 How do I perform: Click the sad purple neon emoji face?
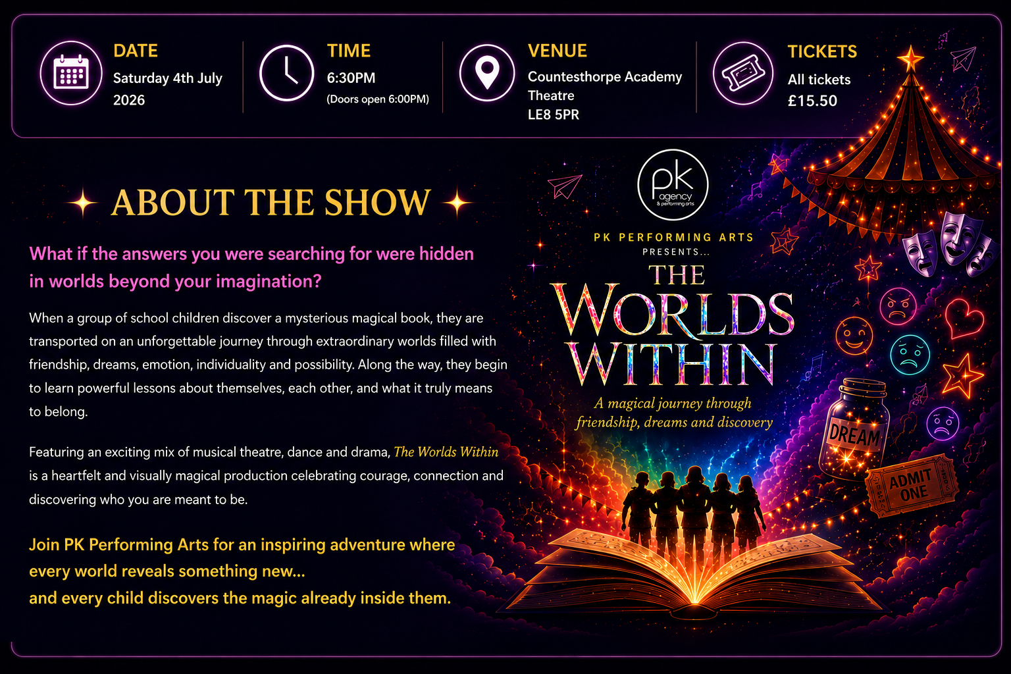tap(943, 423)
